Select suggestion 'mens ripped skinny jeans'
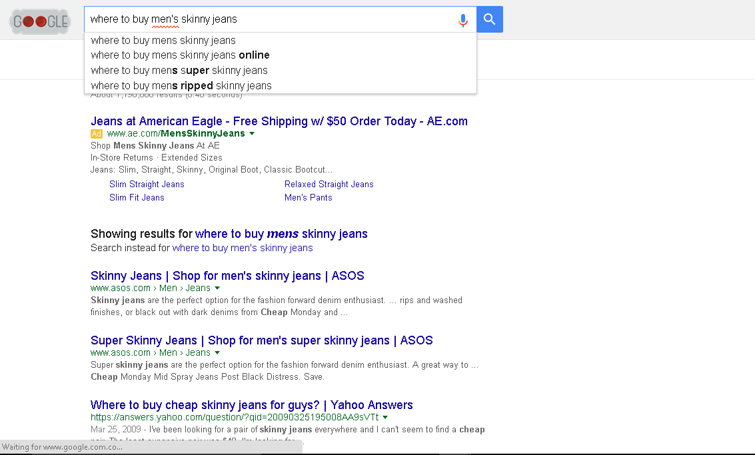 281,86
